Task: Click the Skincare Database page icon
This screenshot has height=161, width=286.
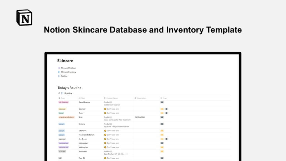Action: click(59, 68)
